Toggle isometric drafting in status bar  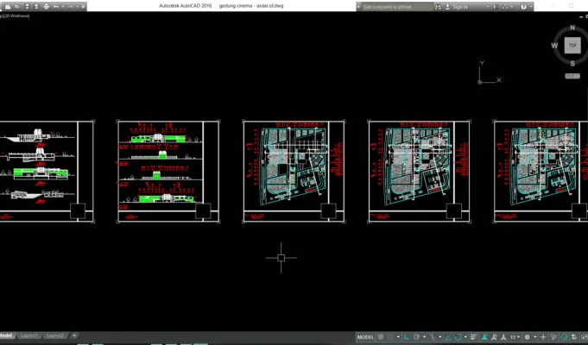(x=433, y=337)
